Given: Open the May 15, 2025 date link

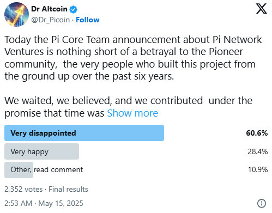Looking at the screenshot, I should click(61, 203).
